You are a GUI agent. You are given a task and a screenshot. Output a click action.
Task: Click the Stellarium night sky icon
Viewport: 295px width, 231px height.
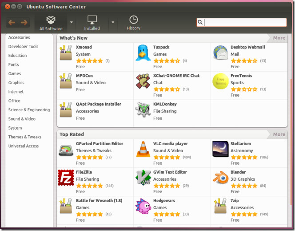pyautogui.click(x=220, y=149)
